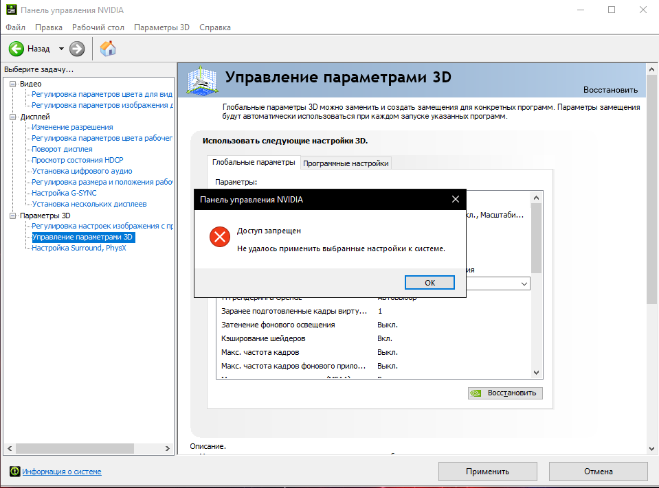
Task: Select Изменение разрешения
Action: point(72,127)
